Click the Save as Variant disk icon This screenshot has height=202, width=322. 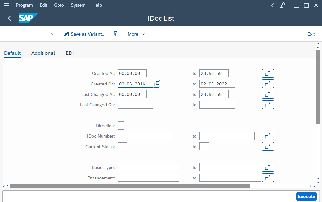click(x=66, y=34)
